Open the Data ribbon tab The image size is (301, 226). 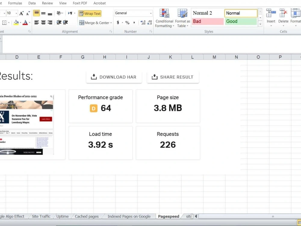coord(32,3)
